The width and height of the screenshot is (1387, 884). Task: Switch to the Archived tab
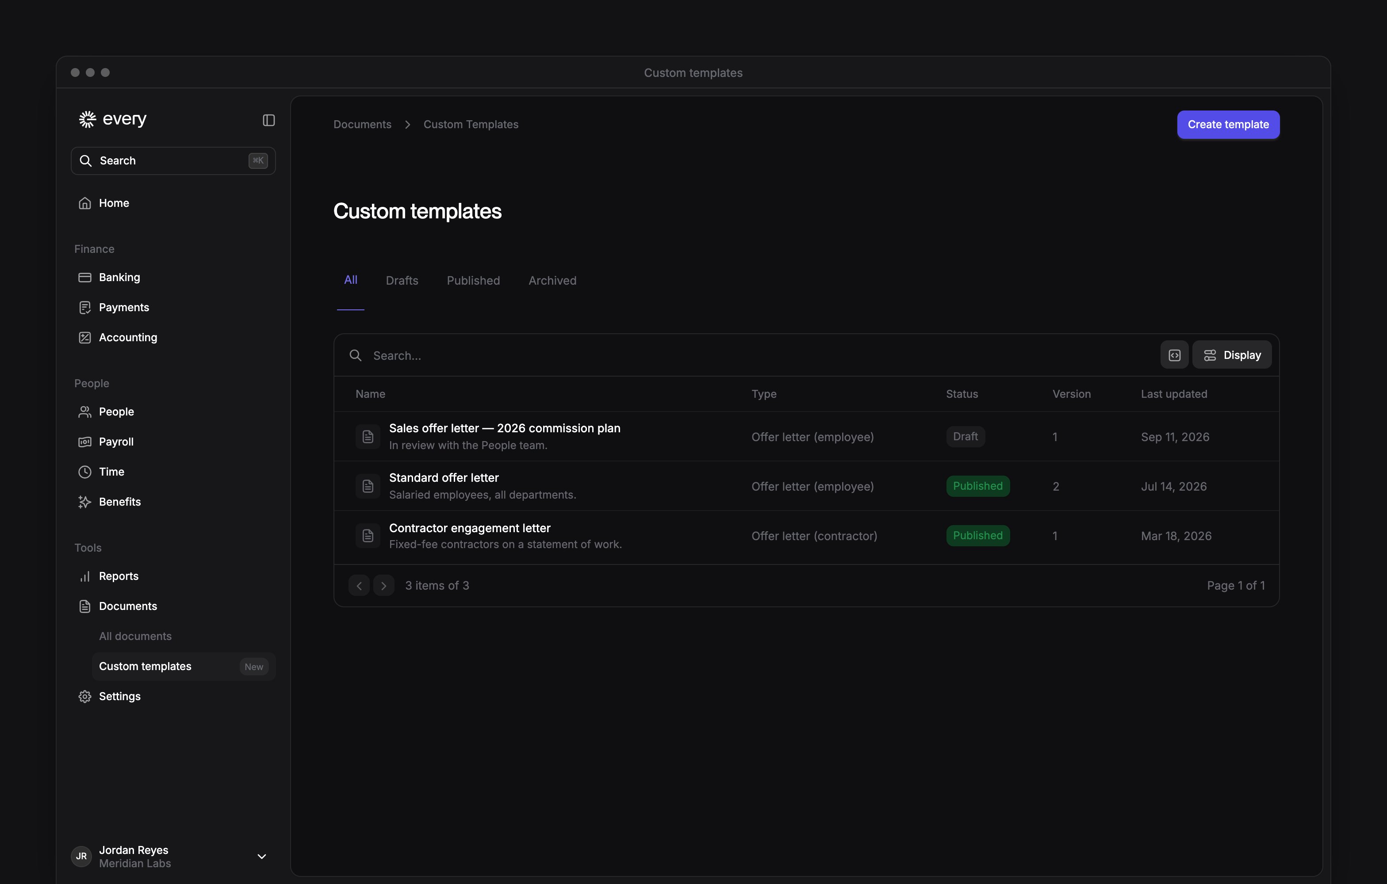(552, 281)
